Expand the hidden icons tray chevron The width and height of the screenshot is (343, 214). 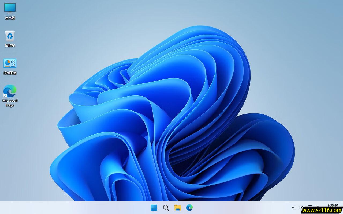pyautogui.click(x=293, y=208)
